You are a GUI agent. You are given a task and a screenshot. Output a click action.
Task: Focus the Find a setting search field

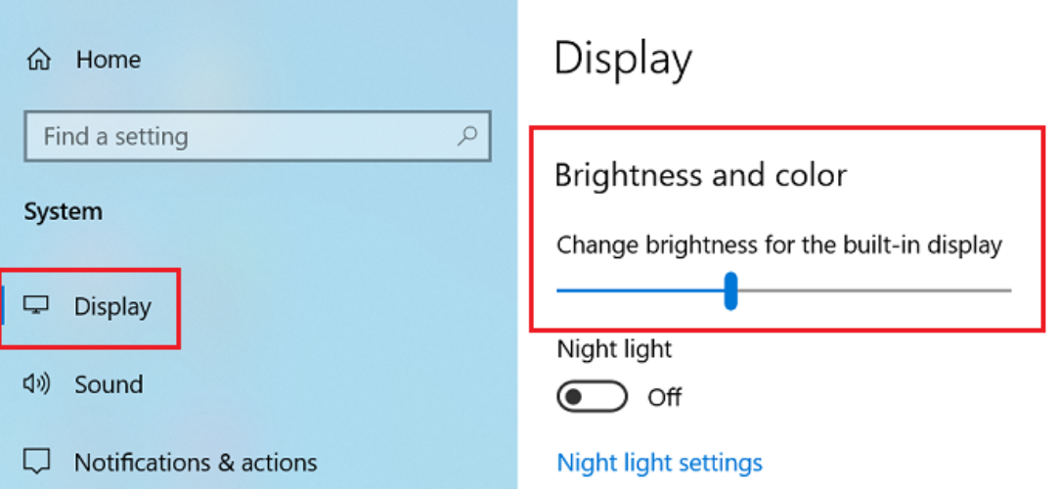244,136
